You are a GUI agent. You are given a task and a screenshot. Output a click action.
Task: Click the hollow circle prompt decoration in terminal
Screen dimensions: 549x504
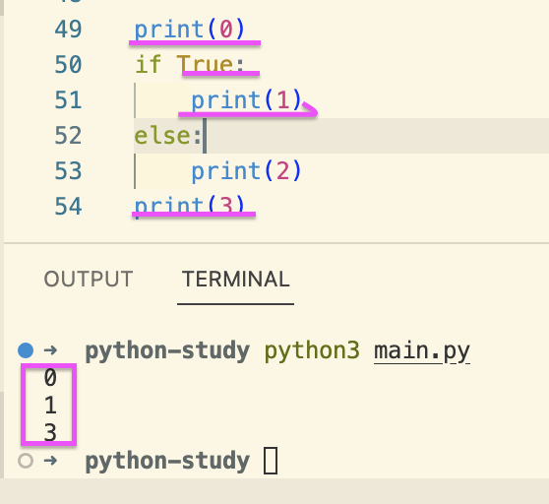tap(26, 461)
